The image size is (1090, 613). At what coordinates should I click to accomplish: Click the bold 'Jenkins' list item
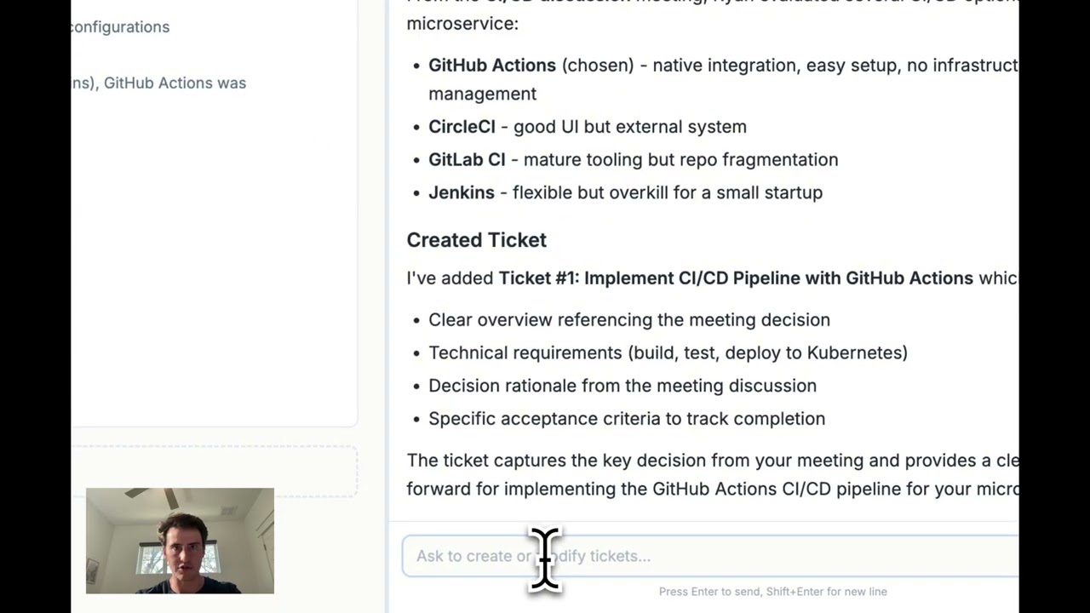point(462,192)
